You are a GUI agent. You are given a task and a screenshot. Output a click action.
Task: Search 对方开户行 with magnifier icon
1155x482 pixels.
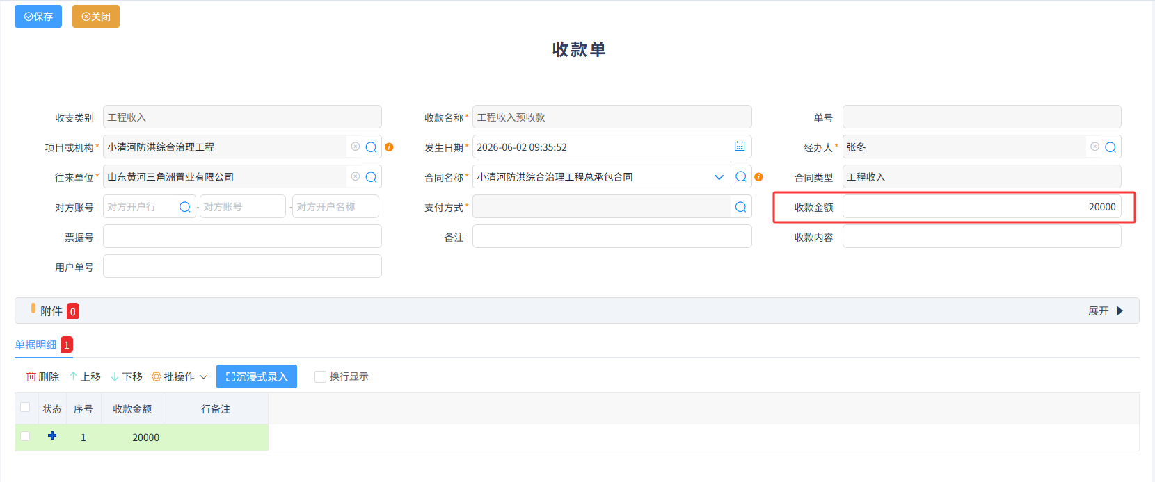pyautogui.click(x=185, y=207)
